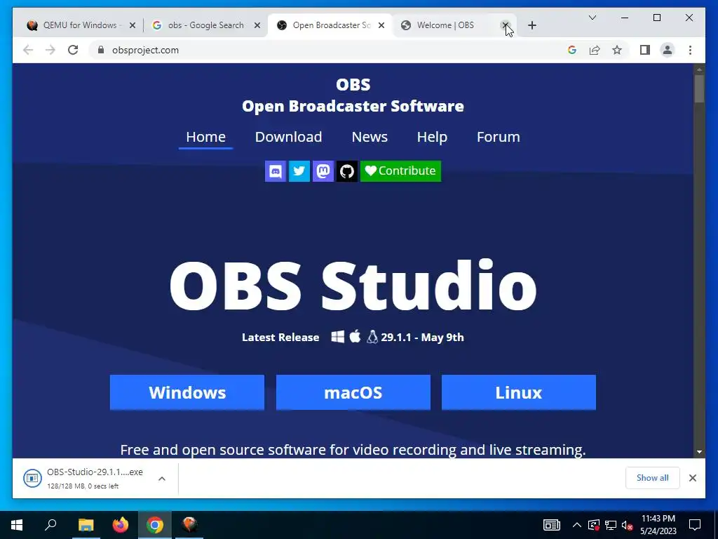Click the Google icon in address bar

pos(572,50)
